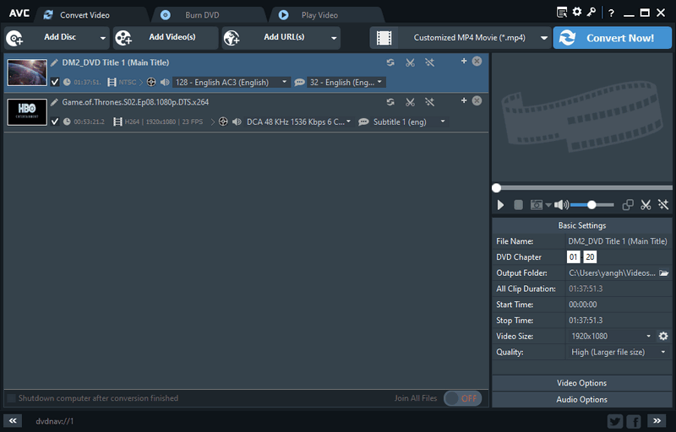Click the Video Size gear settings icon

663,336
